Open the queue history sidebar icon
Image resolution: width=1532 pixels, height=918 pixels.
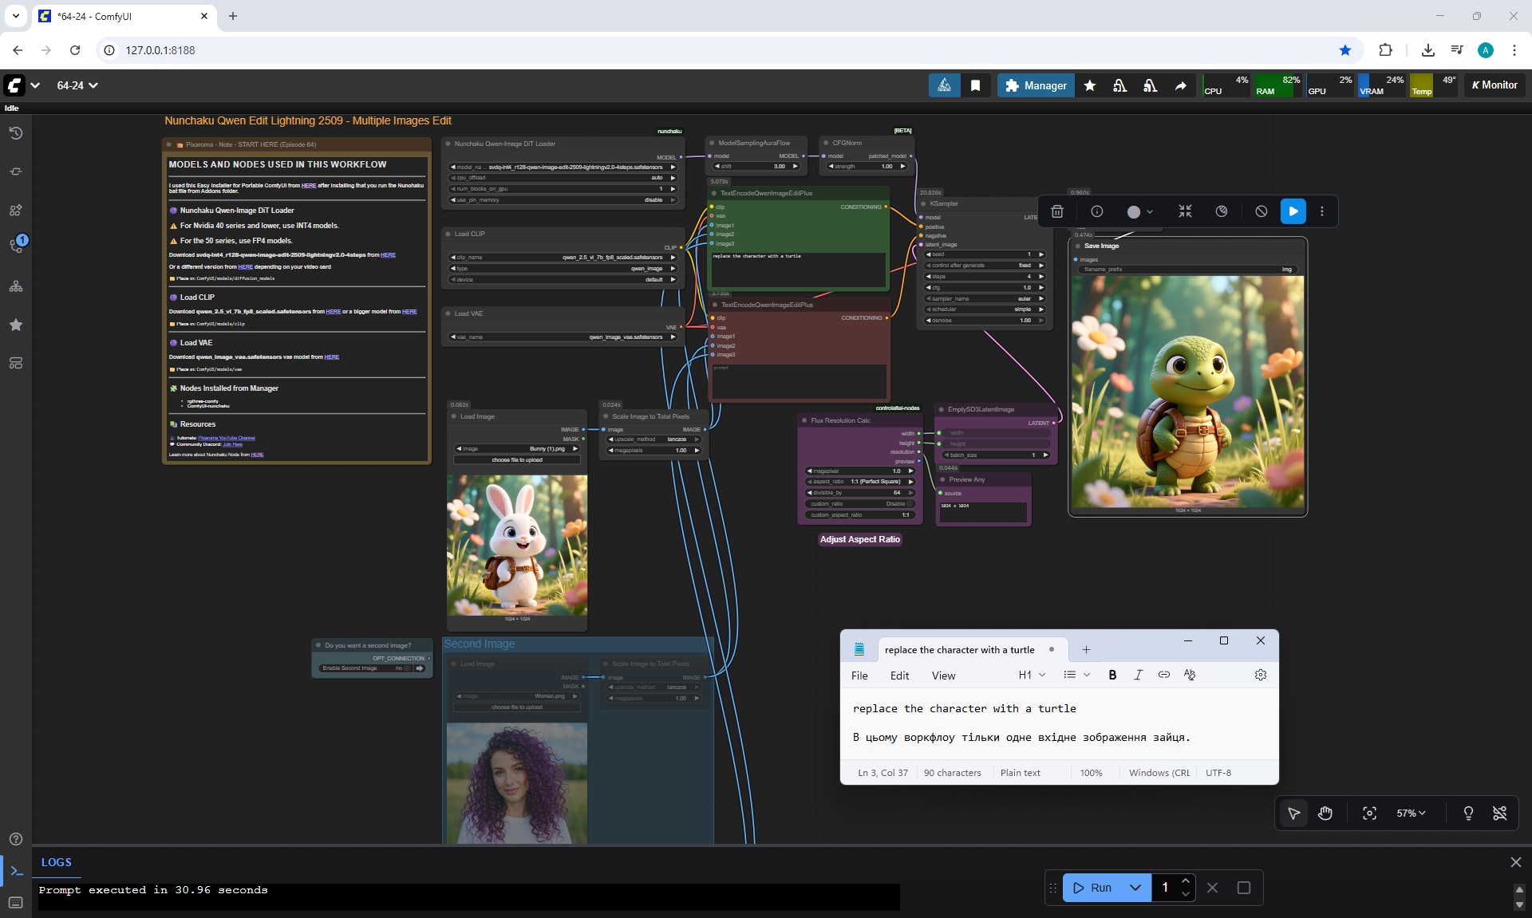[16, 133]
